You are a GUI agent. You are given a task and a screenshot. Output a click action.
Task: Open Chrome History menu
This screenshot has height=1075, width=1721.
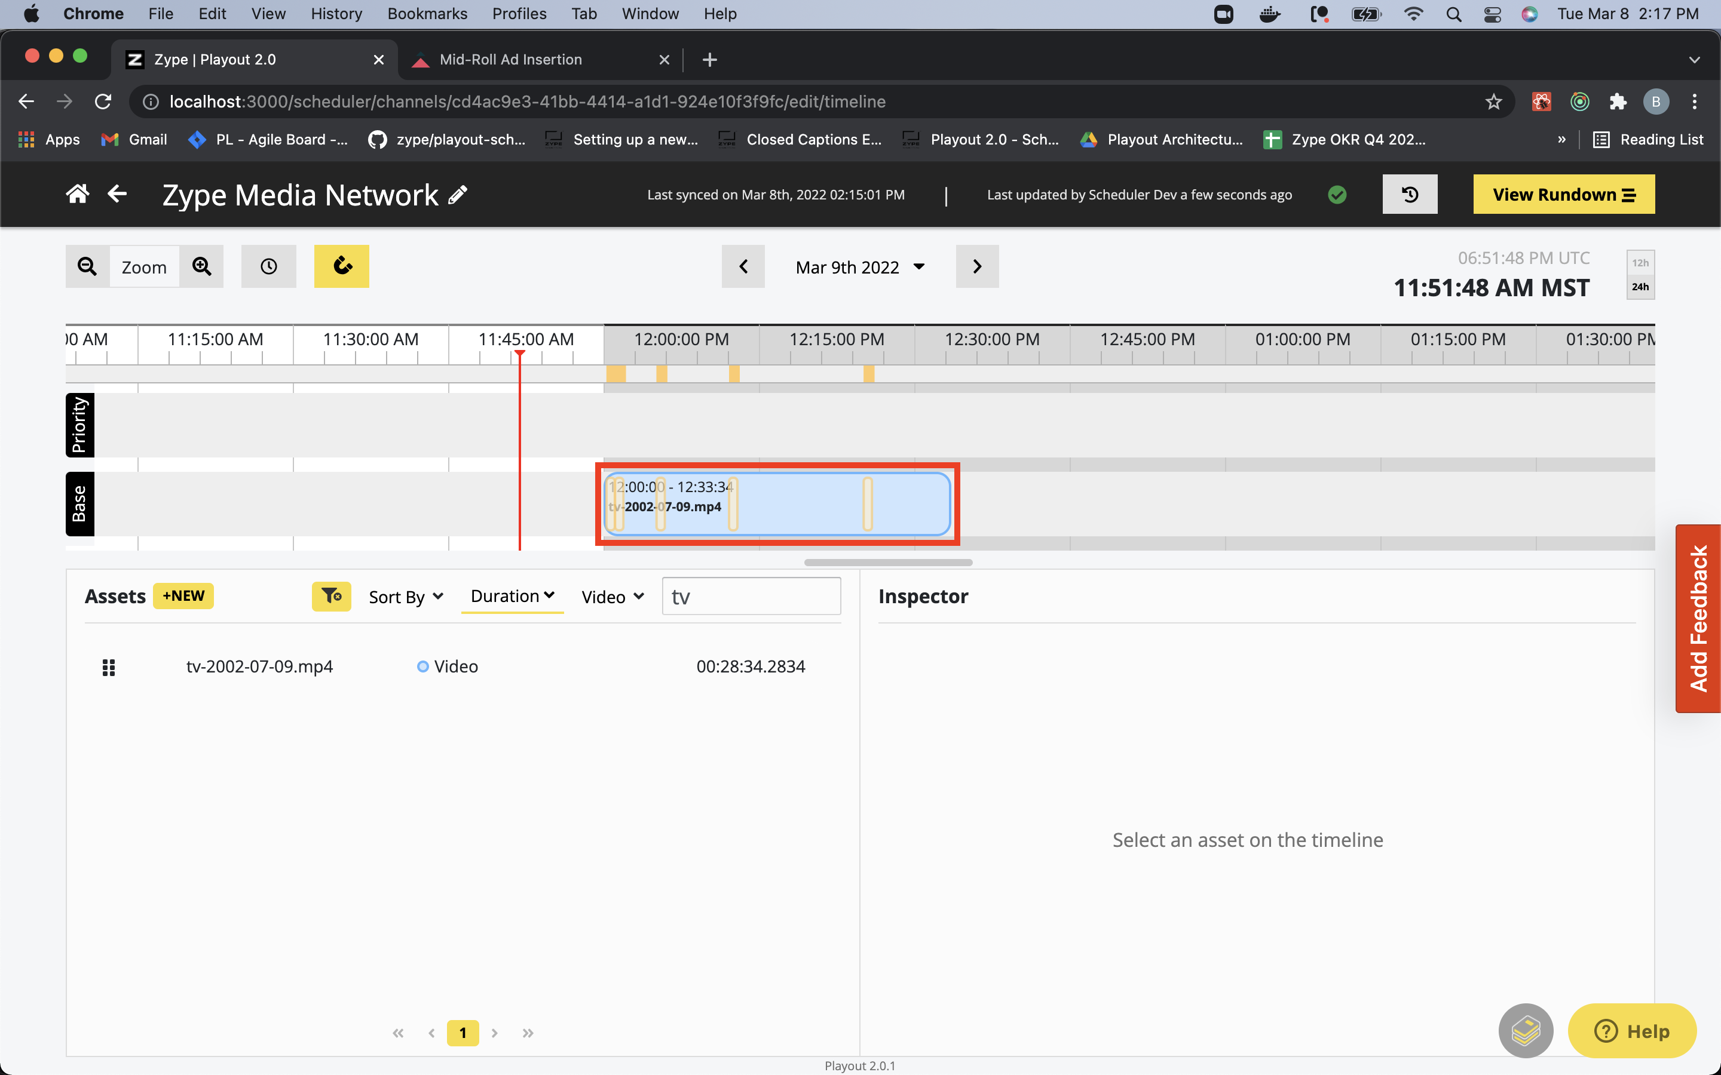[x=336, y=14]
